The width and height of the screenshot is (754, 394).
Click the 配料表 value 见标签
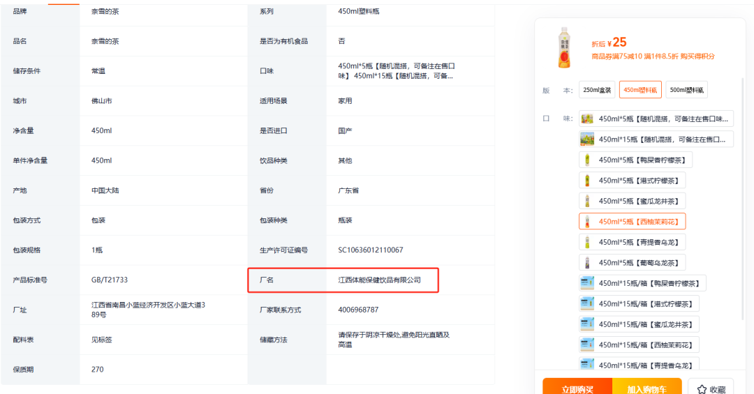click(101, 340)
